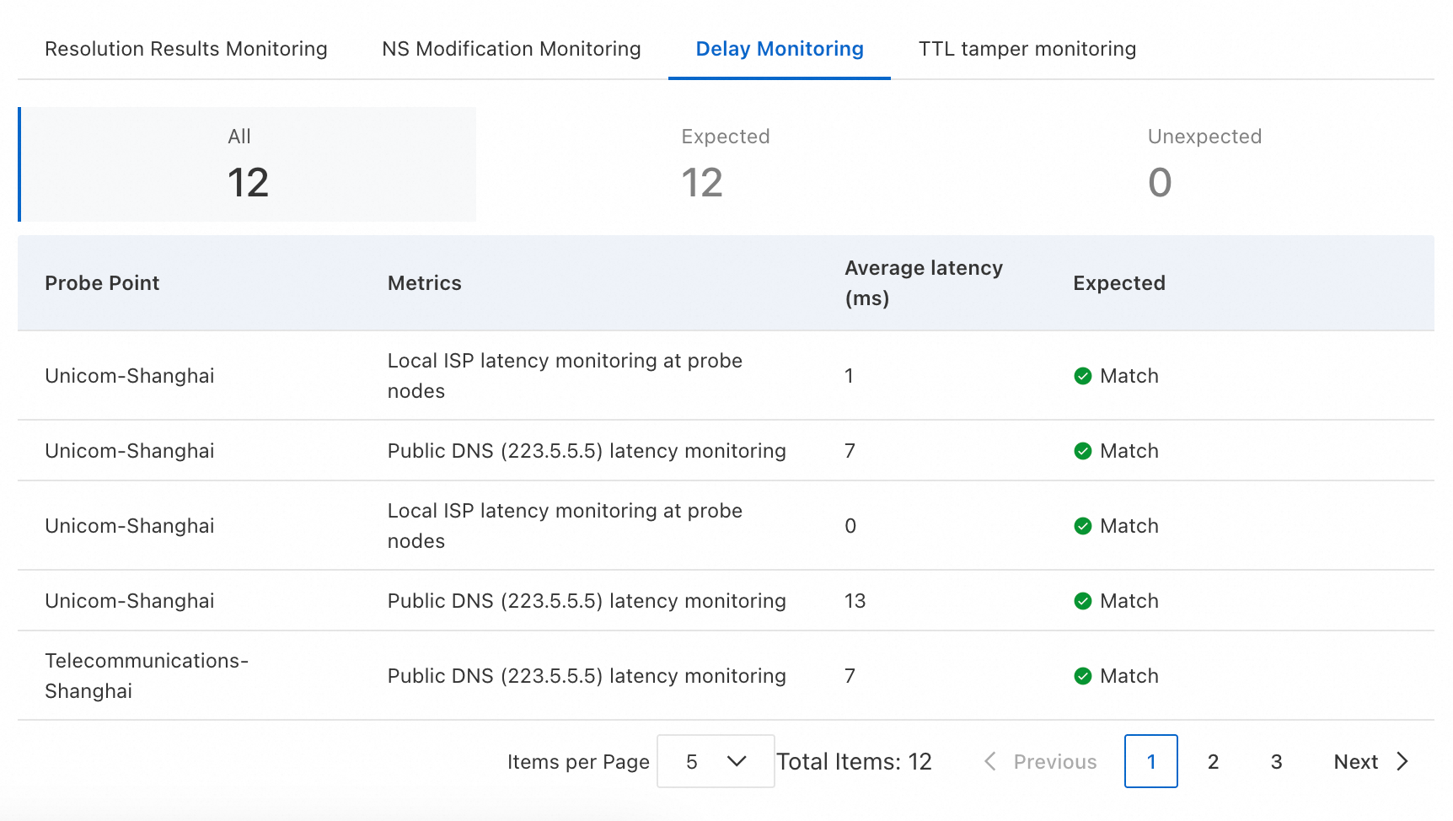Click the Match icon in Telecommunications-Shanghai row
1453x821 pixels.
(1083, 676)
